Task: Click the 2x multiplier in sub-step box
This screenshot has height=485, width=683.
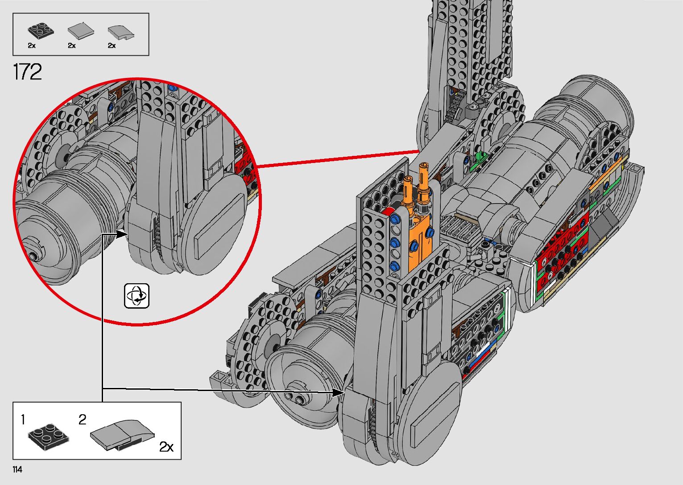Action: [x=166, y=447]
